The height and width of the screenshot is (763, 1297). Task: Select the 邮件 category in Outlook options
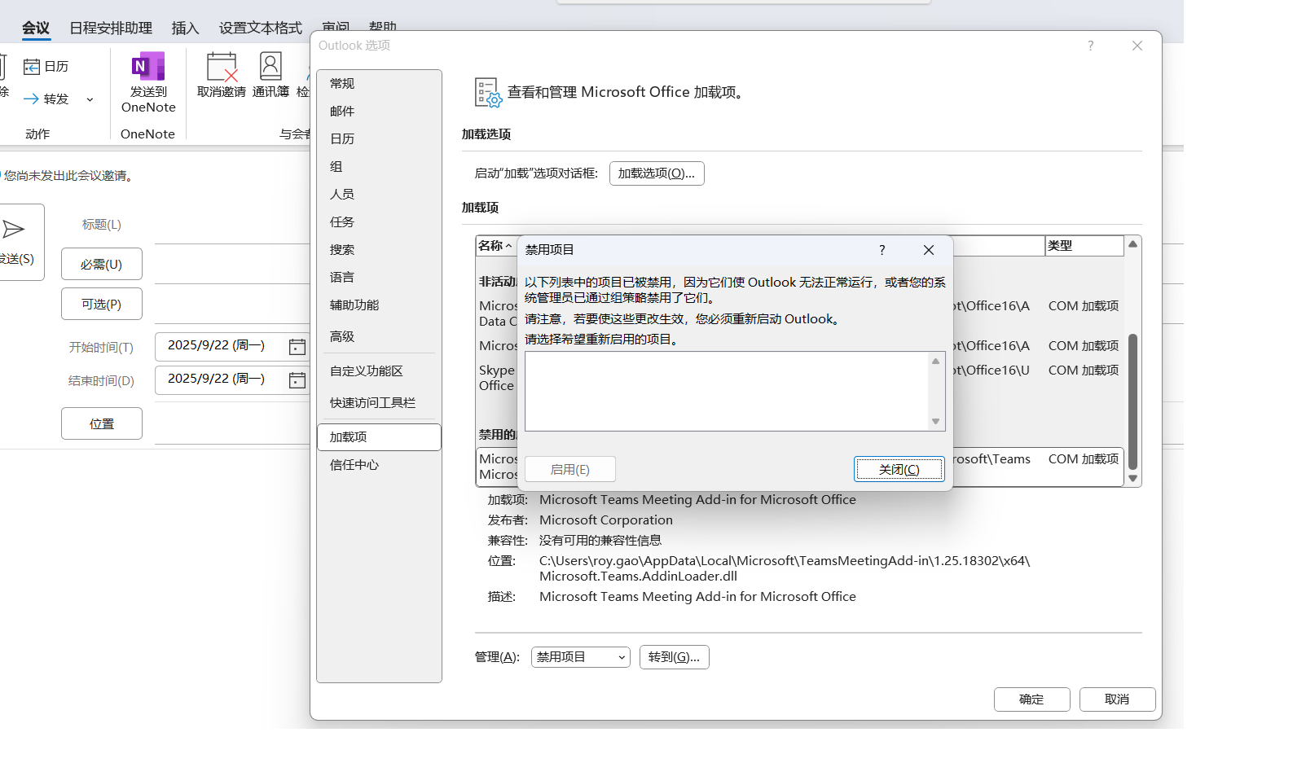pos(342,112)
